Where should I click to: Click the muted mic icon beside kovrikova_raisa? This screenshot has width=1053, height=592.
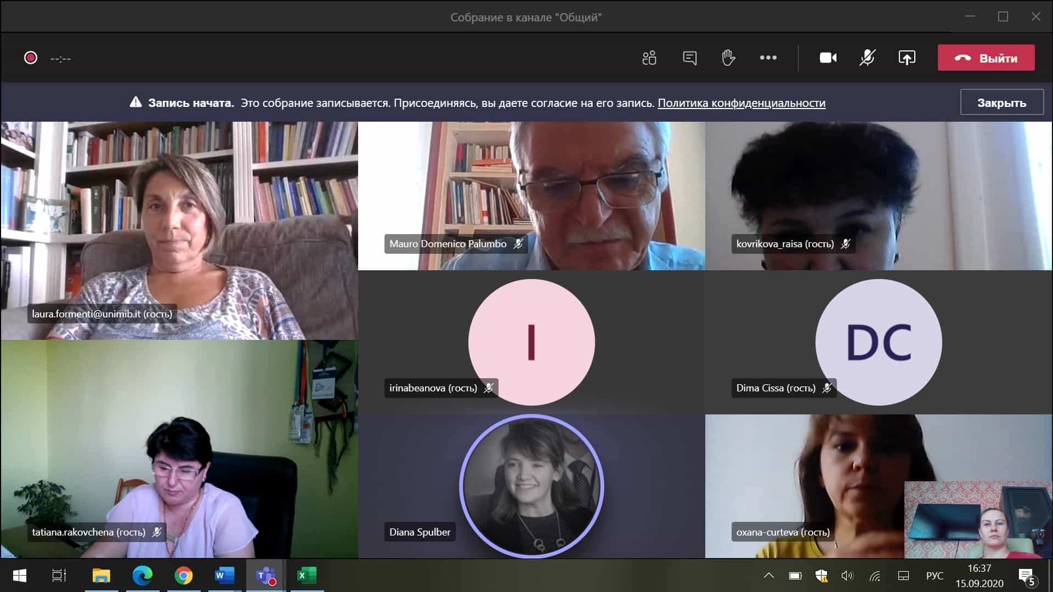pyautogui.click(x=846, y=244)
